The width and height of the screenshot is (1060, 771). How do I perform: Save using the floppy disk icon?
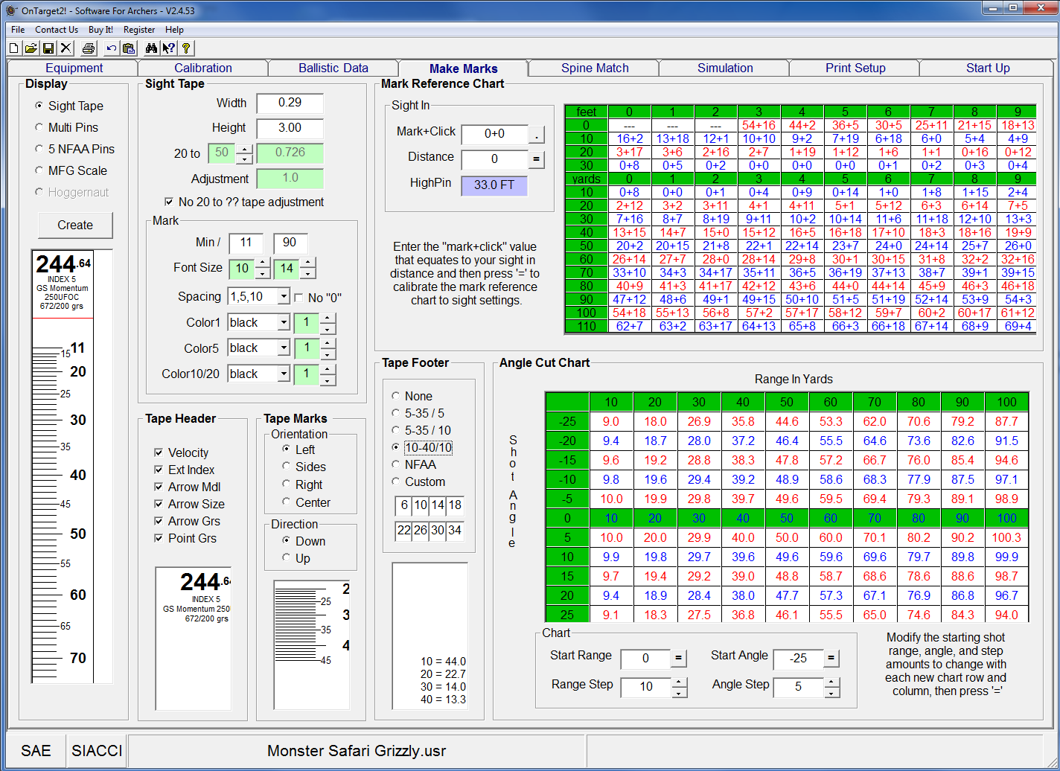48,48
